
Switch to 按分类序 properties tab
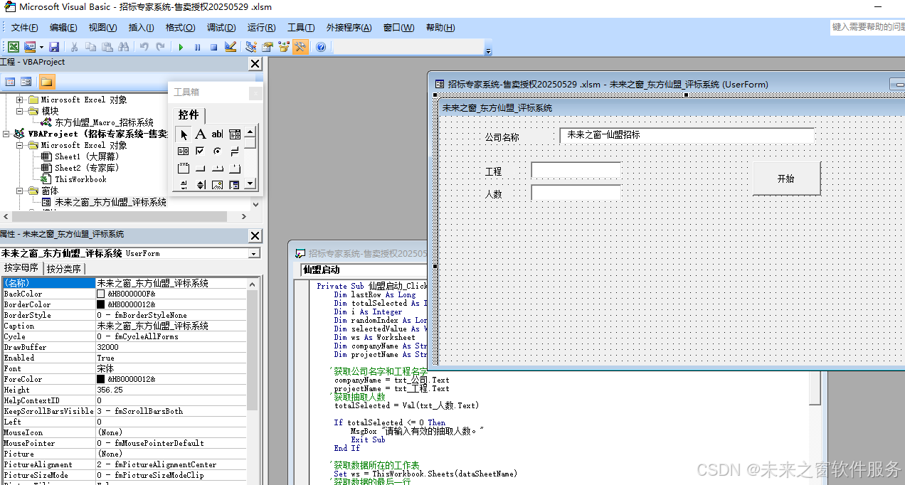pyautogui.click(x=64, y=269)
